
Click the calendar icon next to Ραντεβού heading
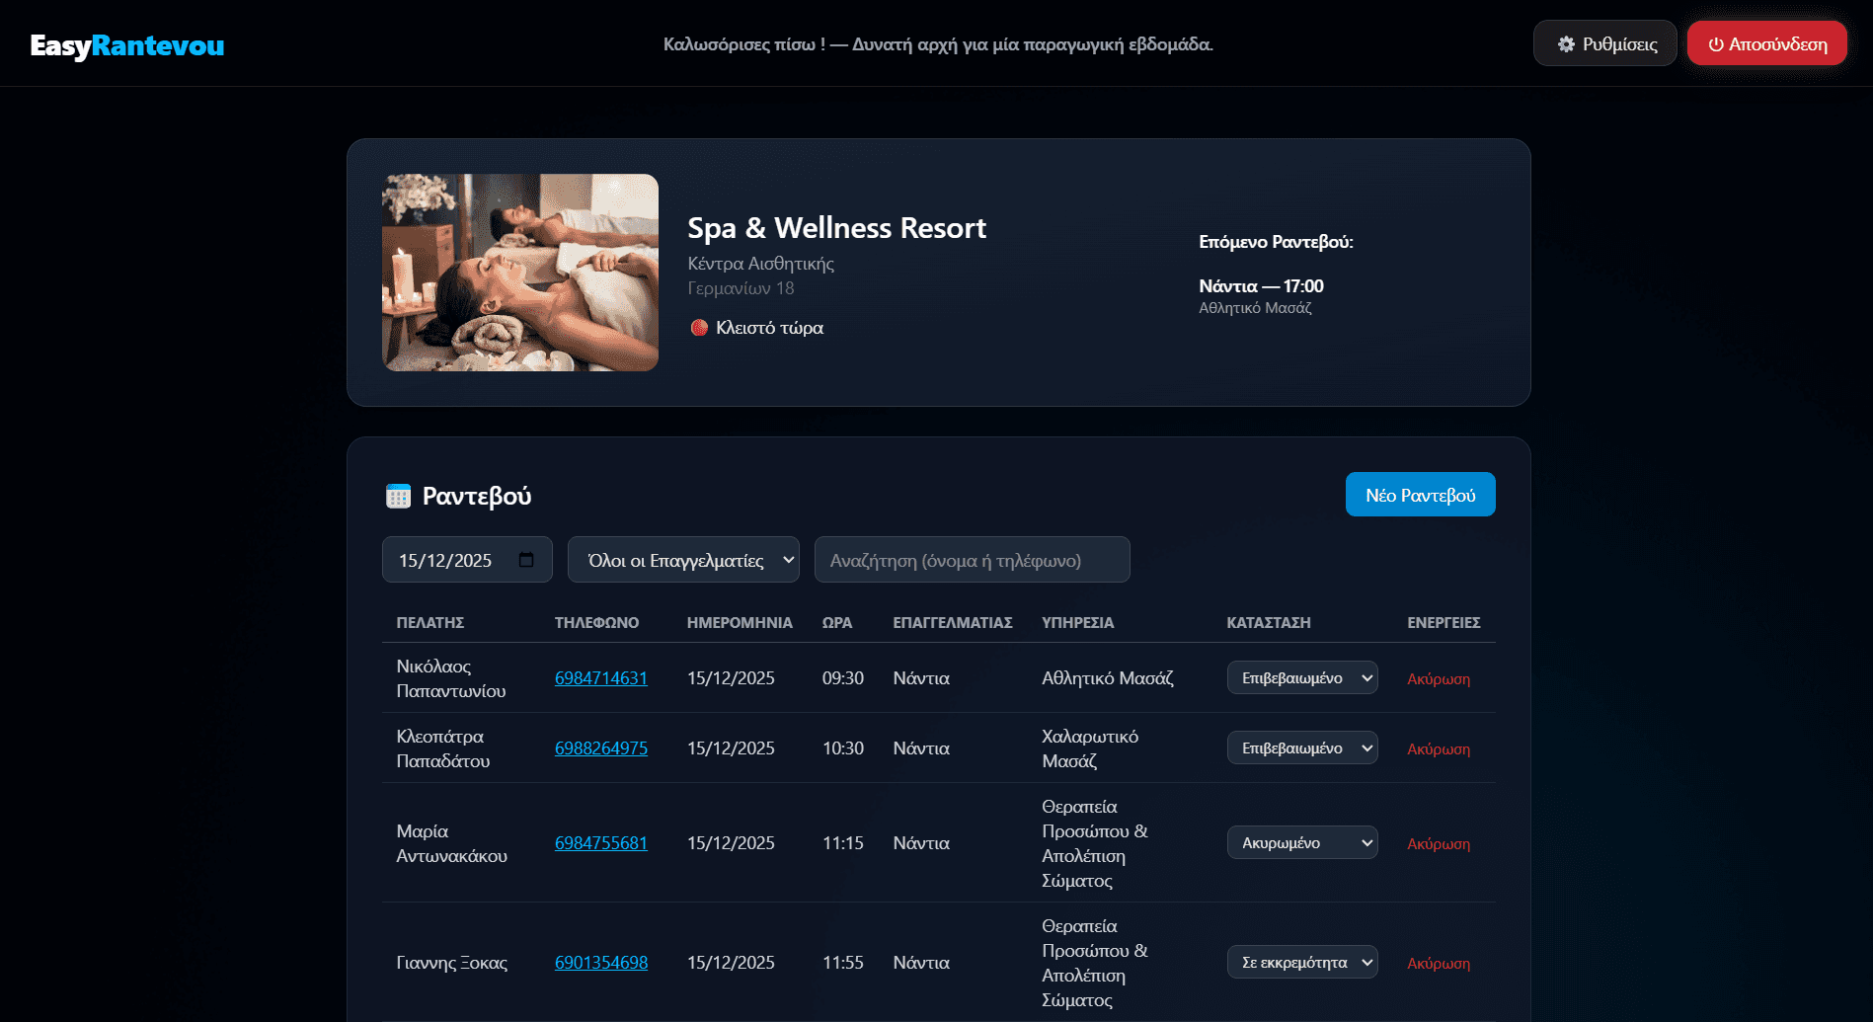tap(399, 495)
